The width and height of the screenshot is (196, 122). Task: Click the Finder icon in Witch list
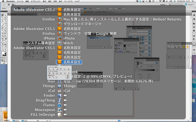59,95
